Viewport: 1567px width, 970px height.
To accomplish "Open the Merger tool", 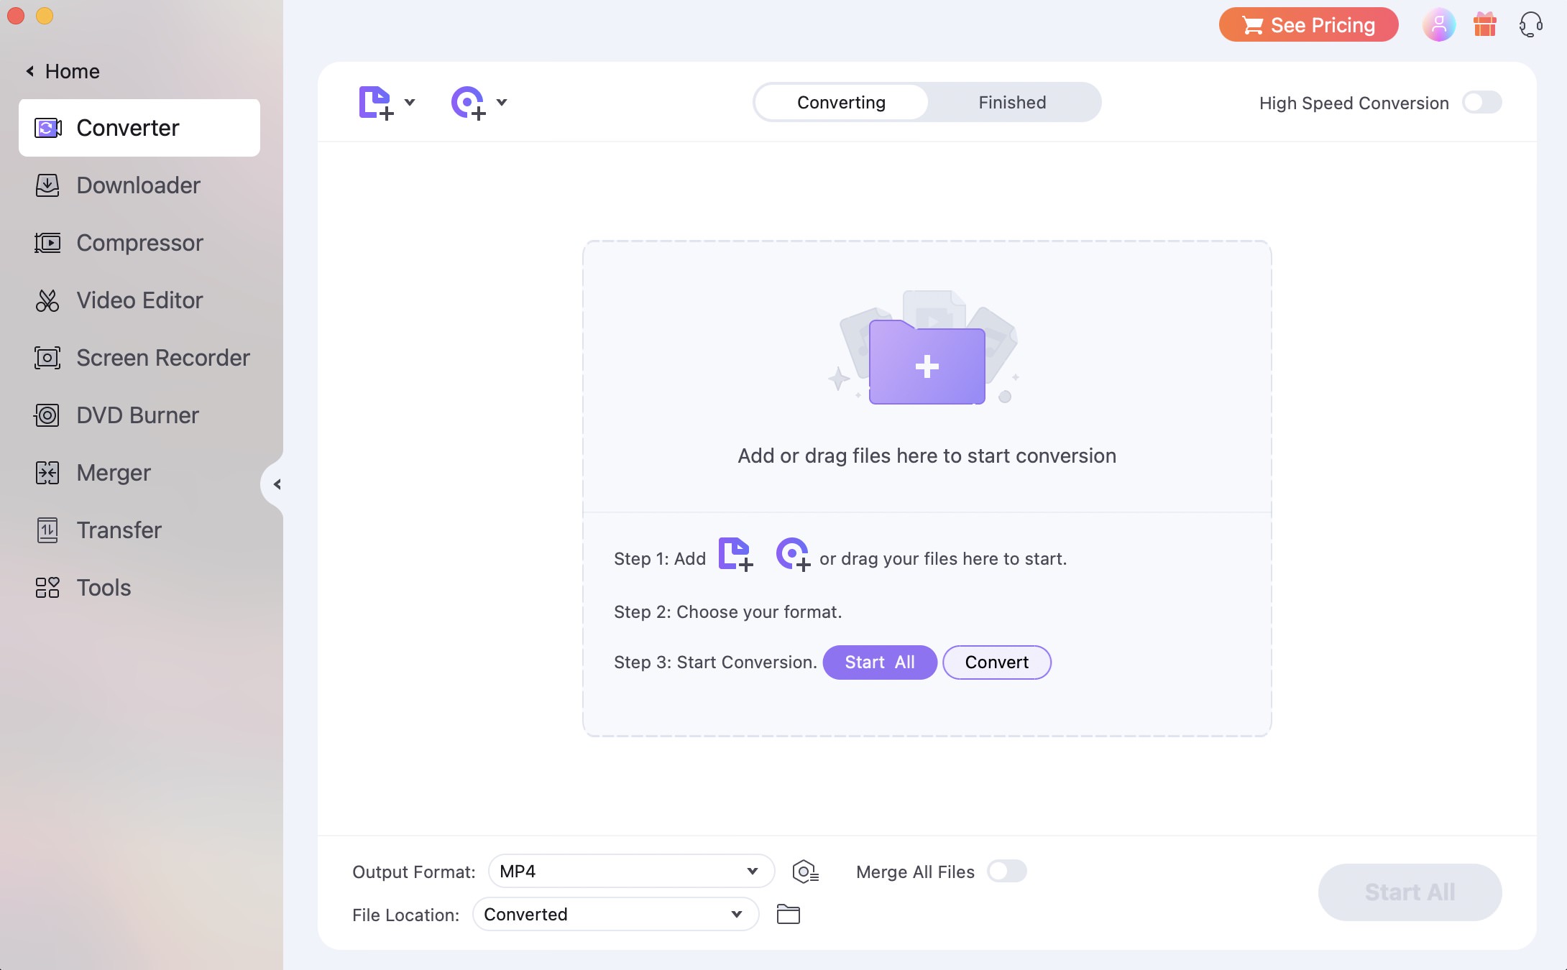I will pyautogui.click(x=113, y=472).
